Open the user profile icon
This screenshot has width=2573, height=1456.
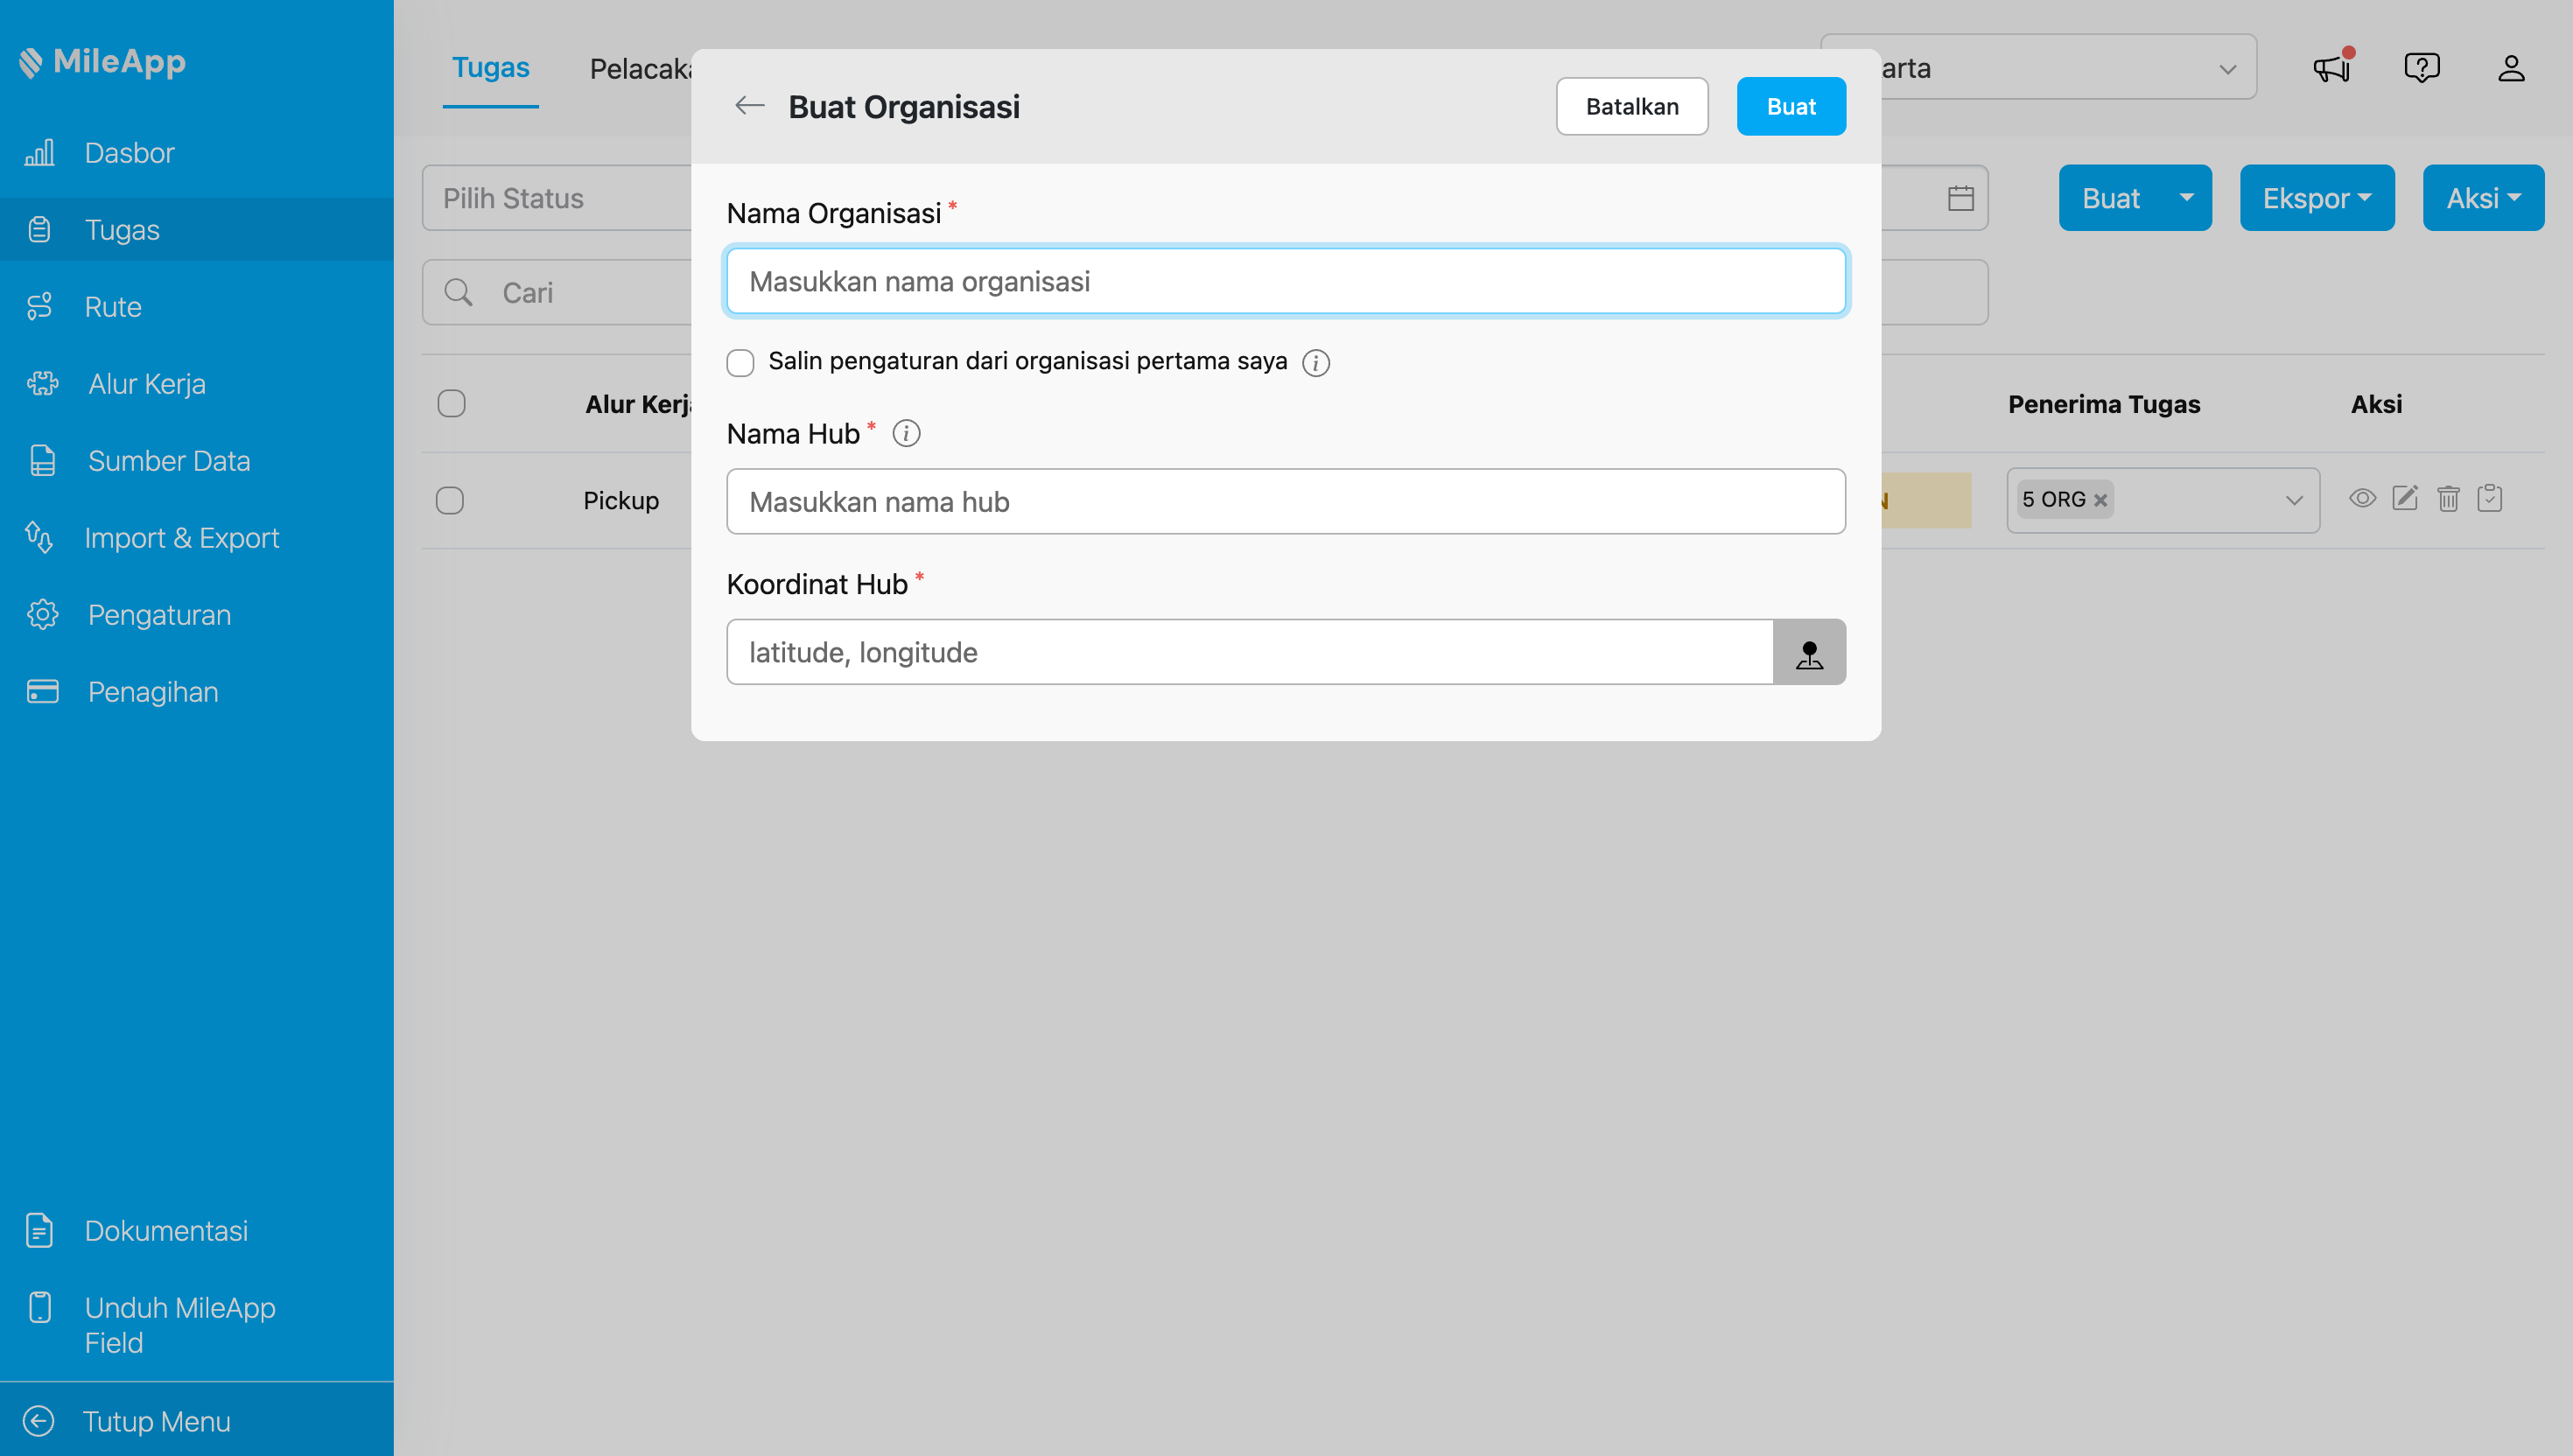click(2513, 67)
